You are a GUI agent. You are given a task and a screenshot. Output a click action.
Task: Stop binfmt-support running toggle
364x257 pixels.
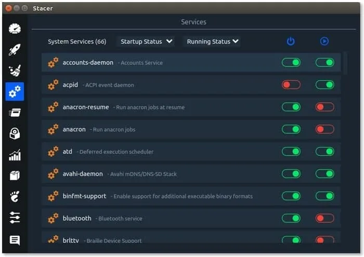click(325, 196)
